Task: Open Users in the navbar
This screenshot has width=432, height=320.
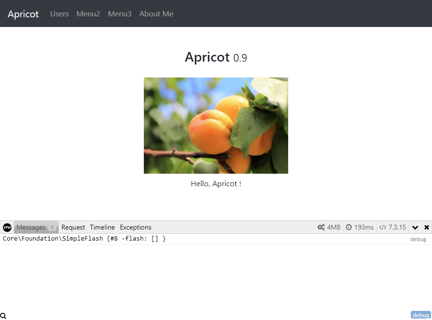Action: (59, 14)
